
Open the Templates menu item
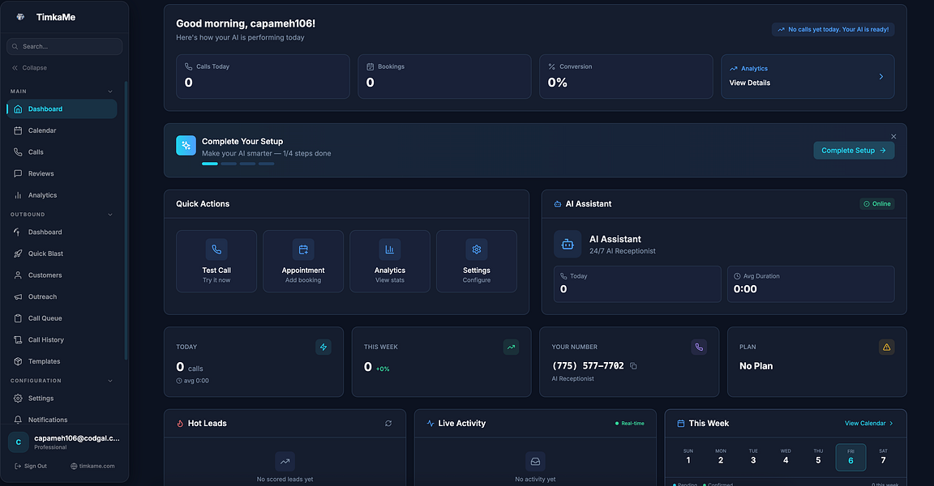point(62,361)
